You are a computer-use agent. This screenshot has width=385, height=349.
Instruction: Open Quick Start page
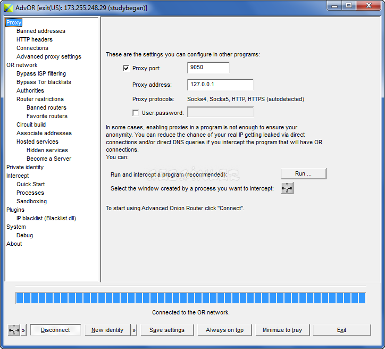31,184
